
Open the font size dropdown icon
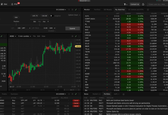coord(125,4)
